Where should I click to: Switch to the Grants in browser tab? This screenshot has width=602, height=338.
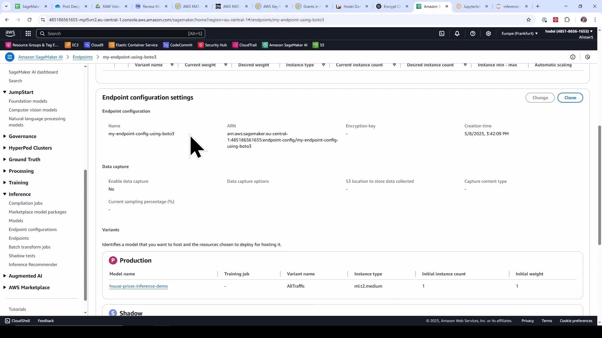pyautogui.click(x=312, y=6)
